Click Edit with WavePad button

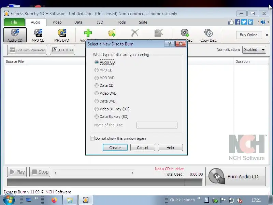27,50
